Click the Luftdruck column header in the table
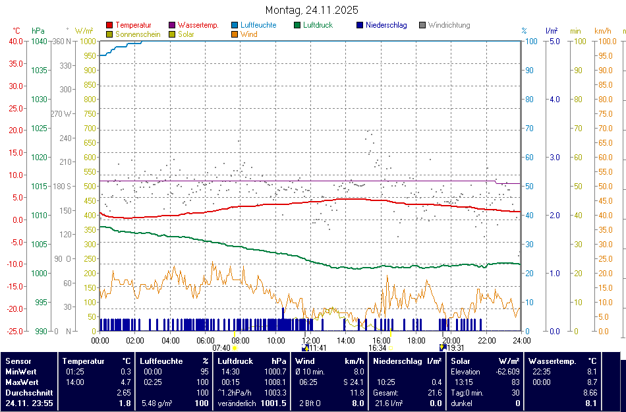 pyautogui.click(x=235, y=361)
